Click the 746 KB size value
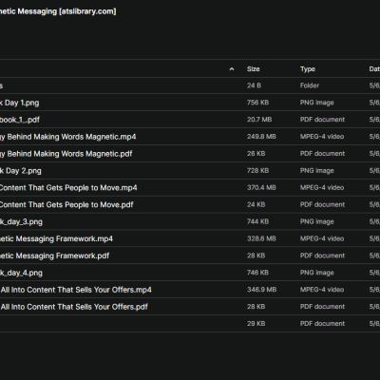This screenshot has width=380, height=380. point(257,273)
